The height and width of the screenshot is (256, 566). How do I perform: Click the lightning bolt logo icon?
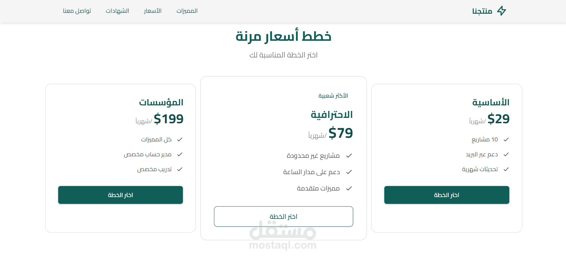coord(502,11)
